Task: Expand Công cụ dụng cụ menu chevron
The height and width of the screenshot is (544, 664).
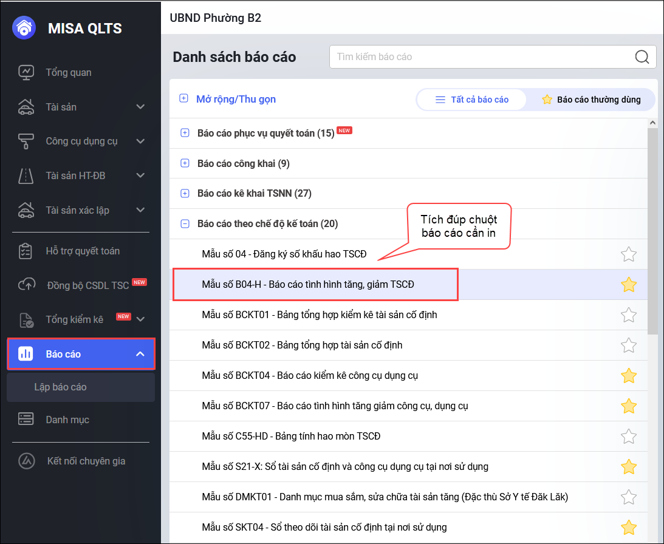Action: (140, 141)
